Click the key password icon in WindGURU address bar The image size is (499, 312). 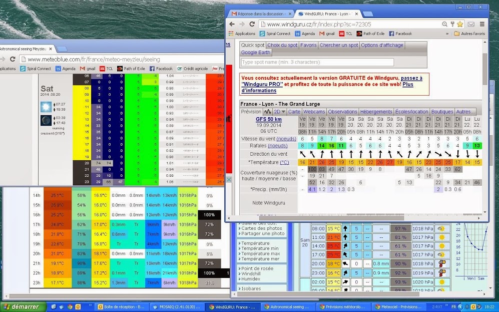[452, 24]
